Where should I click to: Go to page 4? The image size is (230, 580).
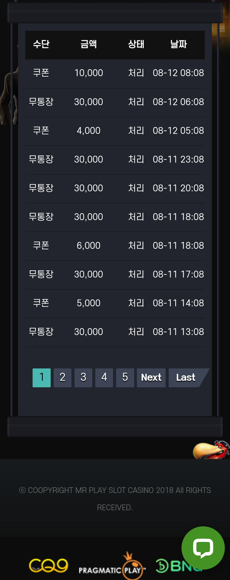[x=104, y=378]
